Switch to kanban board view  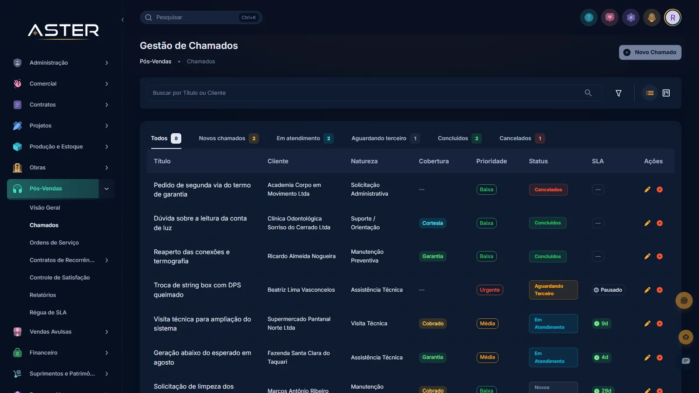pos(666,93)
